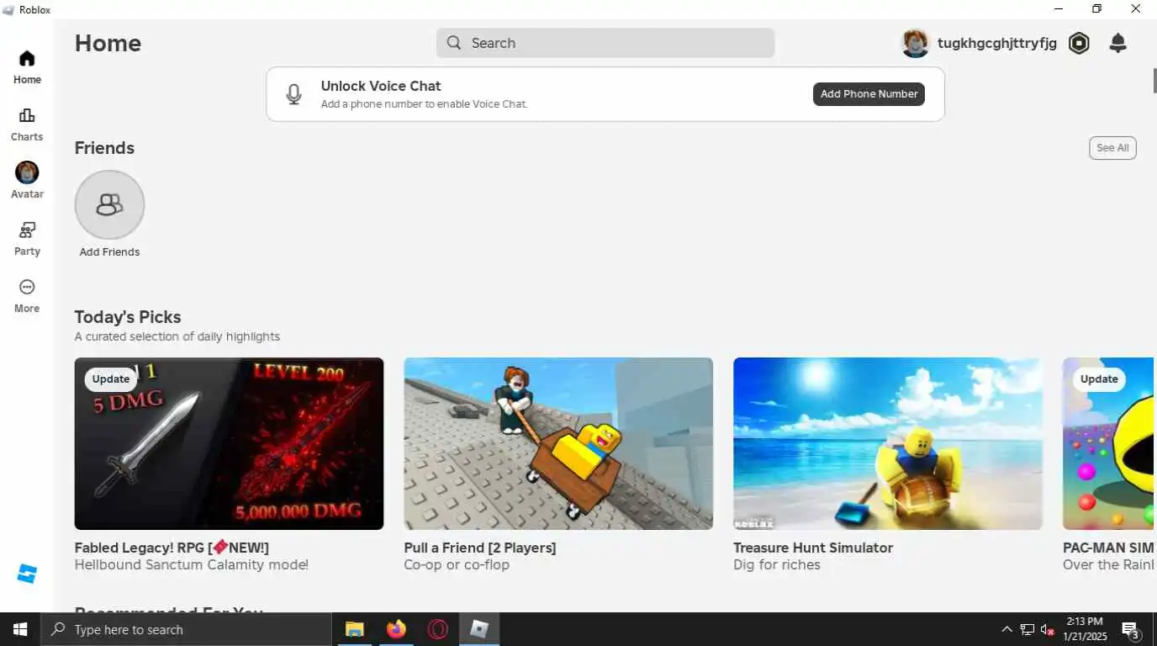Image resolution: width=1157 pixels, height=646 pixels.
Task: Click 'Co-op or co-flop' subtitle
Action: (x=457, y=565)
